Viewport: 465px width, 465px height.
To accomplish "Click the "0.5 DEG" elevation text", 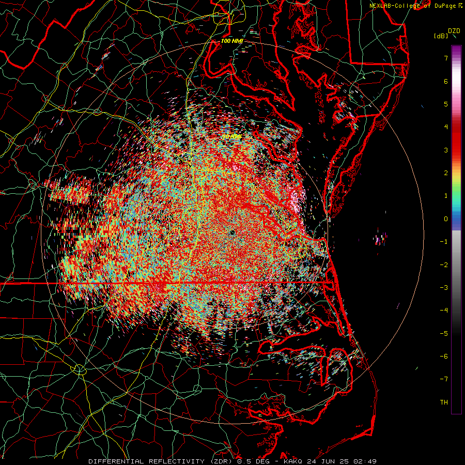I will (253, 461).
